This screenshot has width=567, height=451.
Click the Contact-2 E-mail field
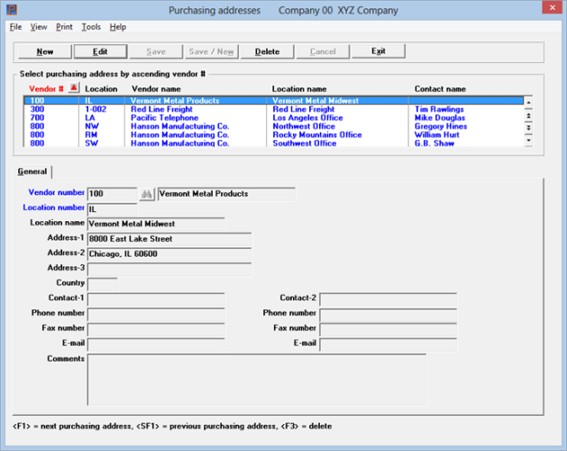click(388, 345)
